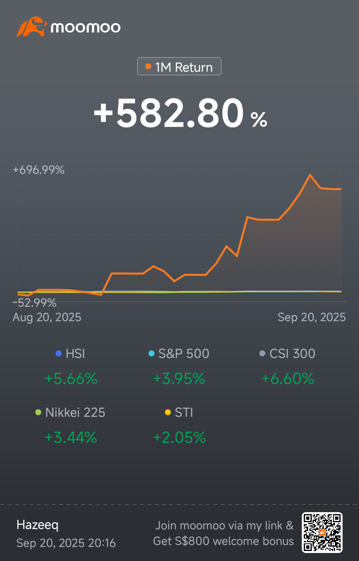359x561 pixels.
Task: Select the HSI index label
Action: 75,354
